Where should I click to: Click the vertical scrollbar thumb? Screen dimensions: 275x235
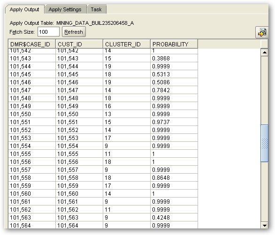[x=265, y=143]
